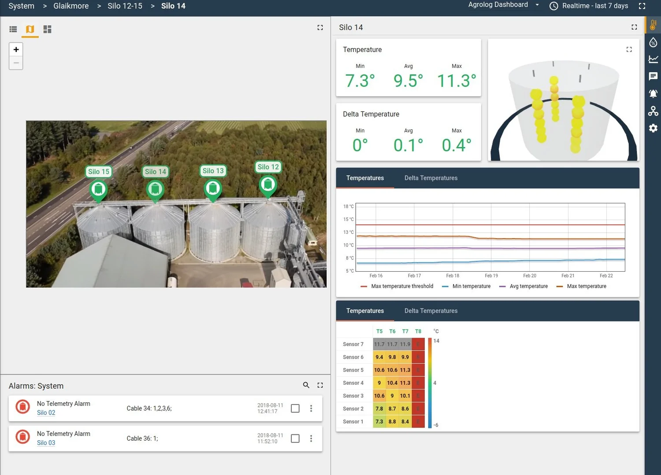Open the Silo 02 alarm options menu
661x475 pixels.
coord(311,408)
